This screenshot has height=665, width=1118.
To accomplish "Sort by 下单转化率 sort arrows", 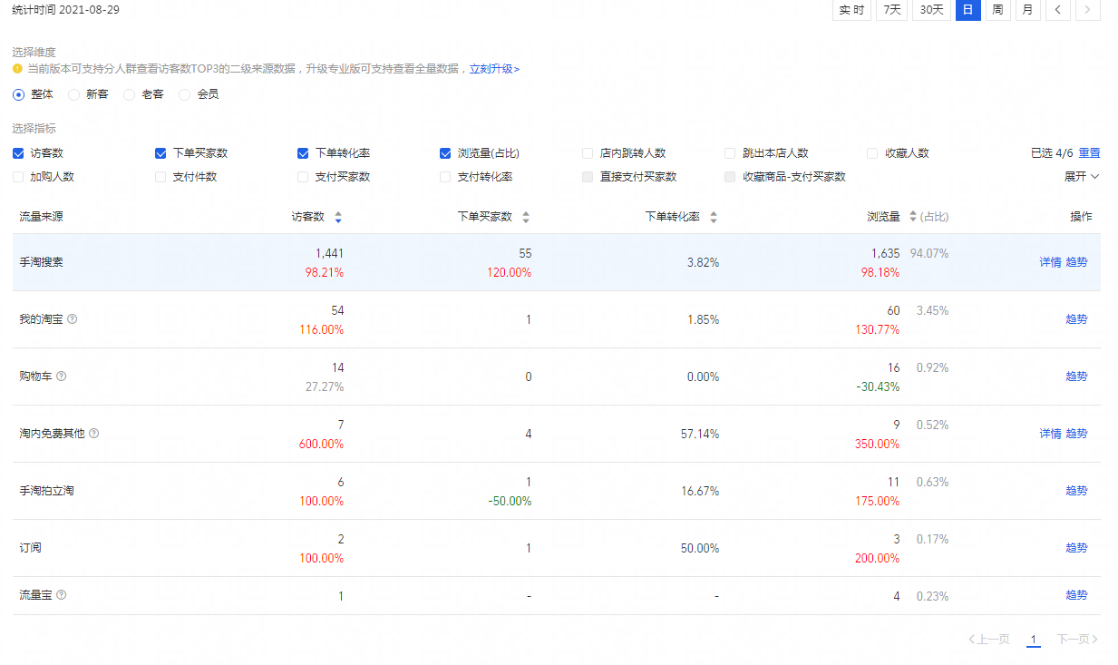I will point(714,218).
